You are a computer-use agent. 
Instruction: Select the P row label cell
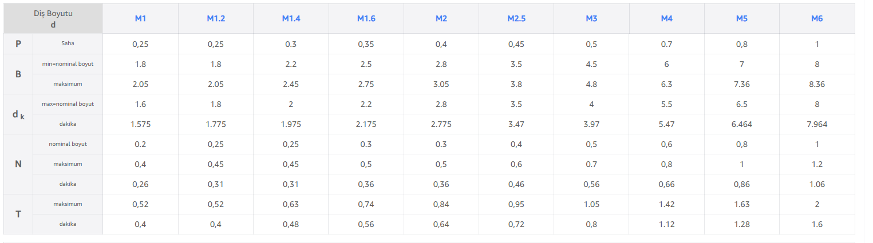pyautogui.click(x=18, y=44)
